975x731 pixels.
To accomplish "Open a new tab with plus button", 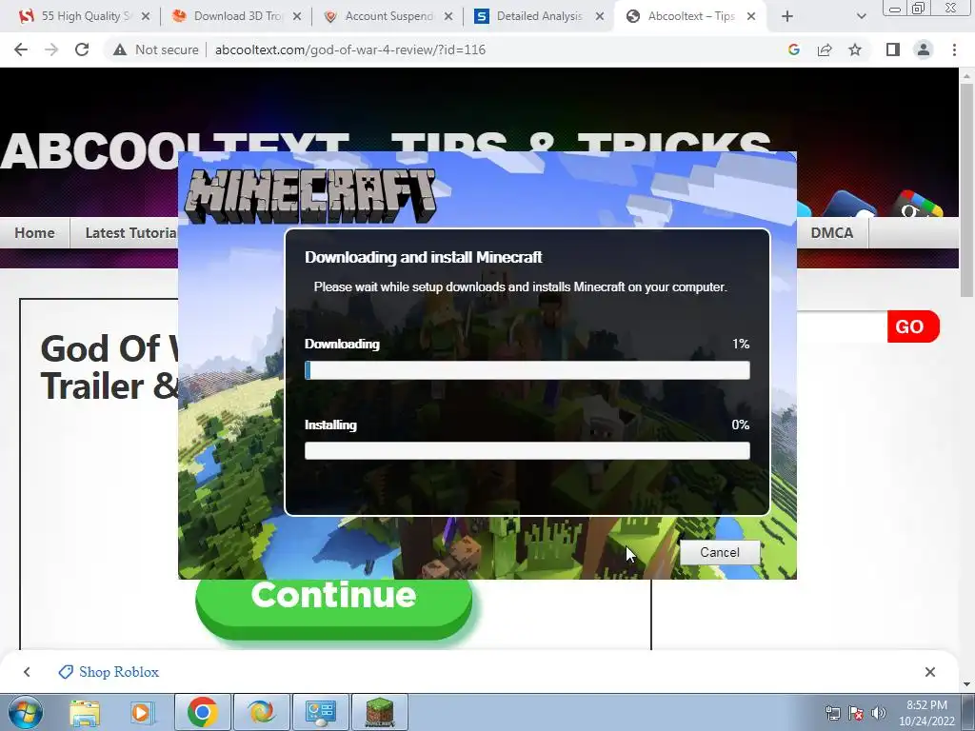I will [787, 16].
